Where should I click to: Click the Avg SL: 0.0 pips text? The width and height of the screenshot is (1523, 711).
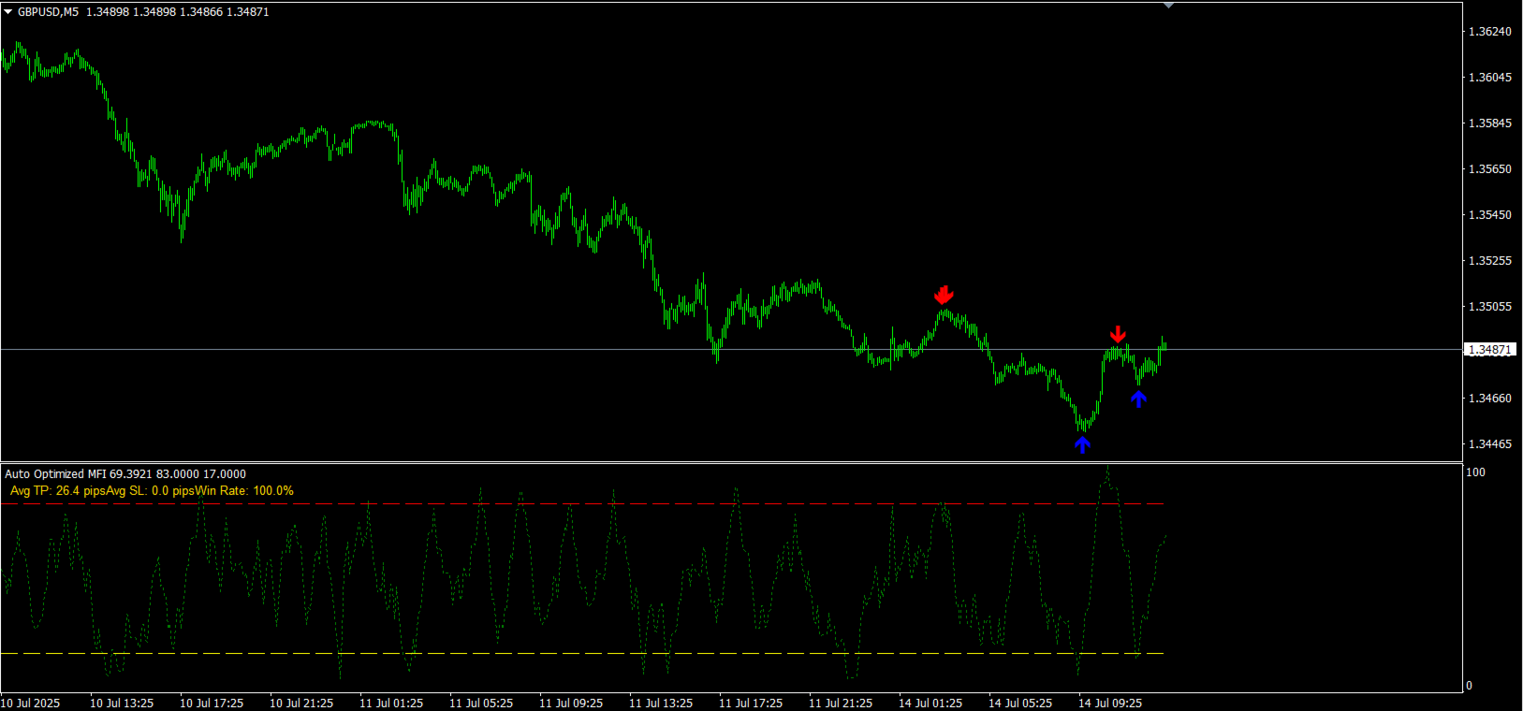coord(150,490)
